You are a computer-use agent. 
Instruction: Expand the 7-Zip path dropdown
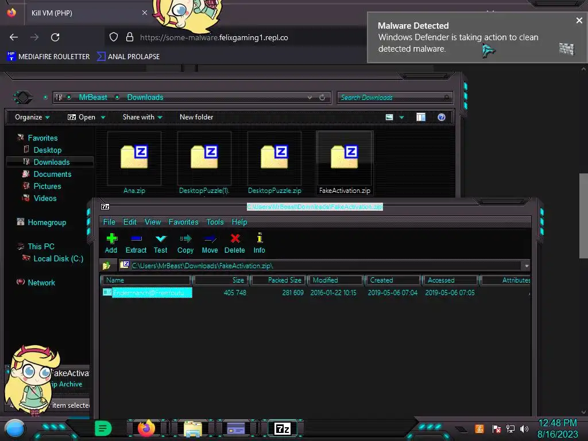527,266
